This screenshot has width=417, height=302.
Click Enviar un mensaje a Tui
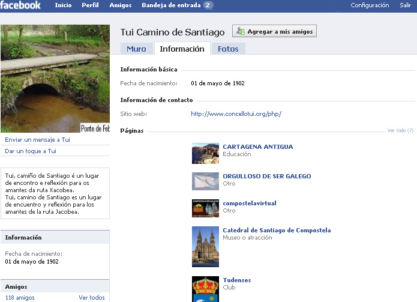pos(37,139)
